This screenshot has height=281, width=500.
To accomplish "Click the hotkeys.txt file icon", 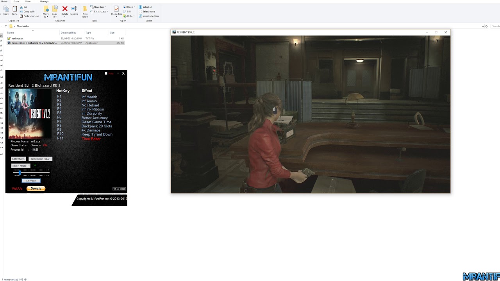I will click(9, 39).
